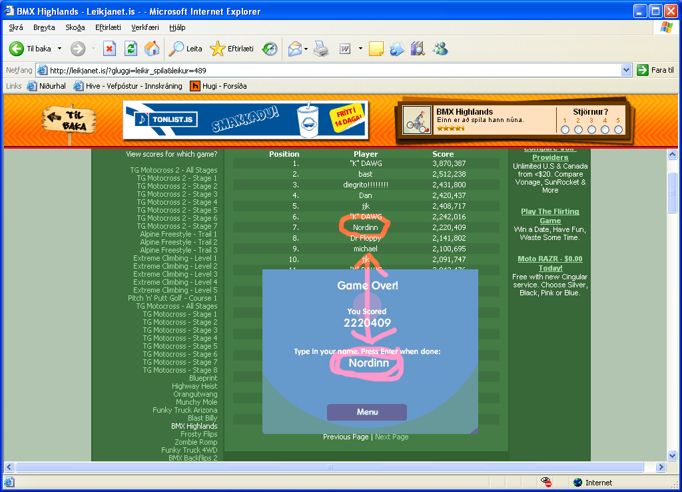
Task: Click the horizontal scrollbar thumb
Action: click(329, 467)
